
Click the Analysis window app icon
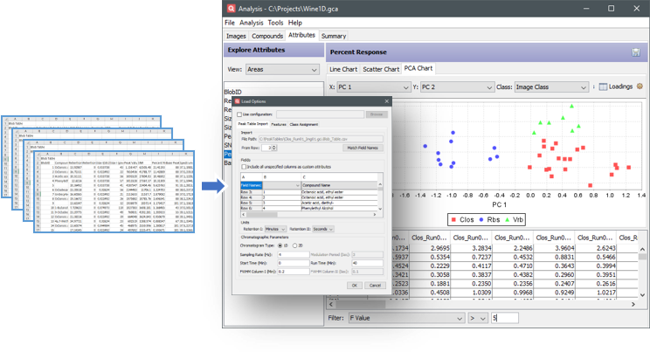pyautogui.click(x=231, y=8)
